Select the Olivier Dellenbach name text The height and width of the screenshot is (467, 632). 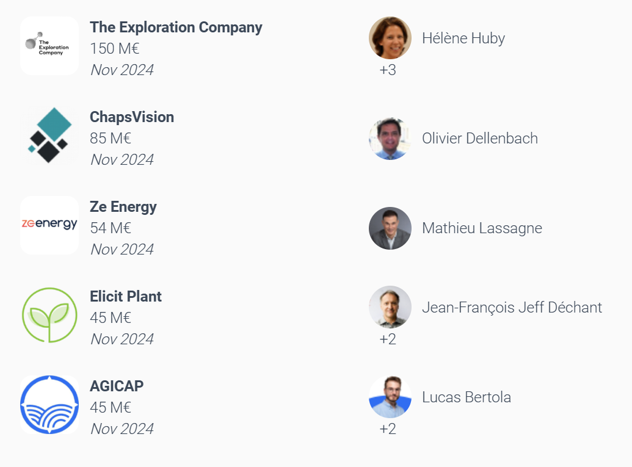pyautogui.click(x=479, y=138)
